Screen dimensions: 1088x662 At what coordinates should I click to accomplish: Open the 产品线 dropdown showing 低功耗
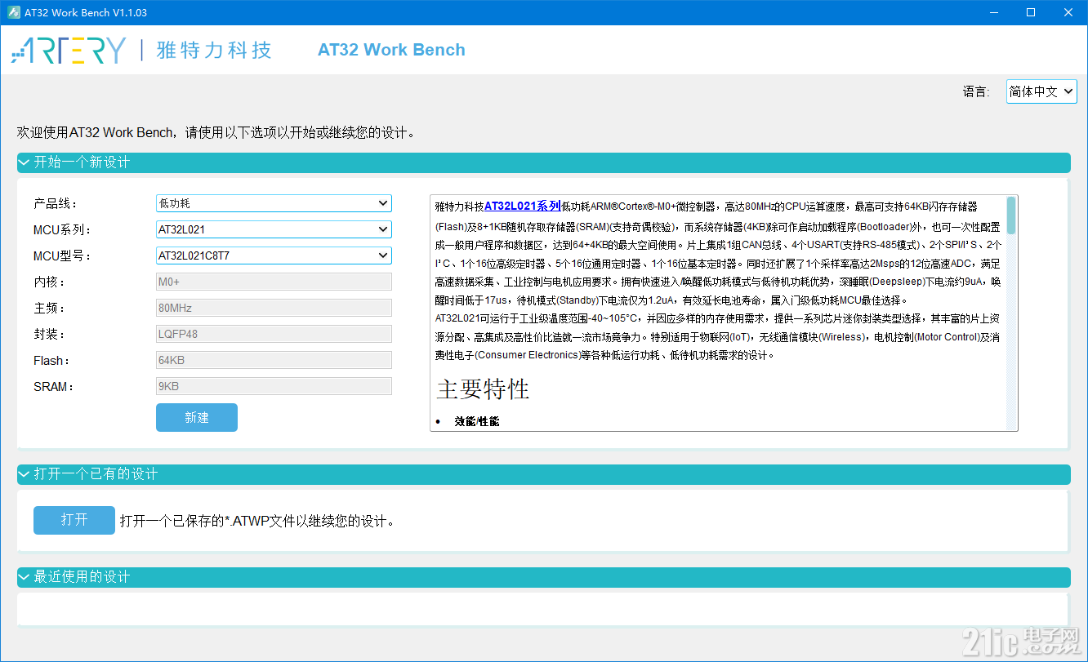tap(274, 203)
